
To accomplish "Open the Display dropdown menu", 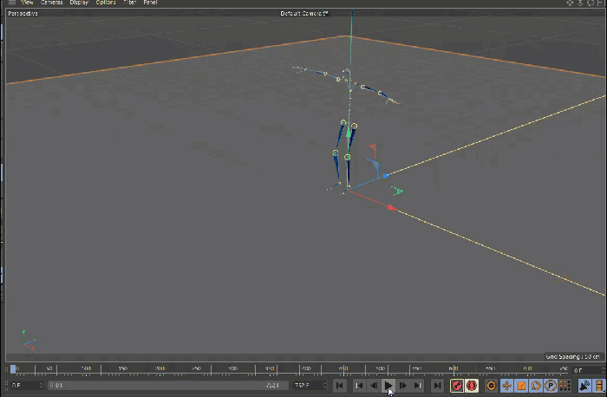I will (x=79, y=3).
